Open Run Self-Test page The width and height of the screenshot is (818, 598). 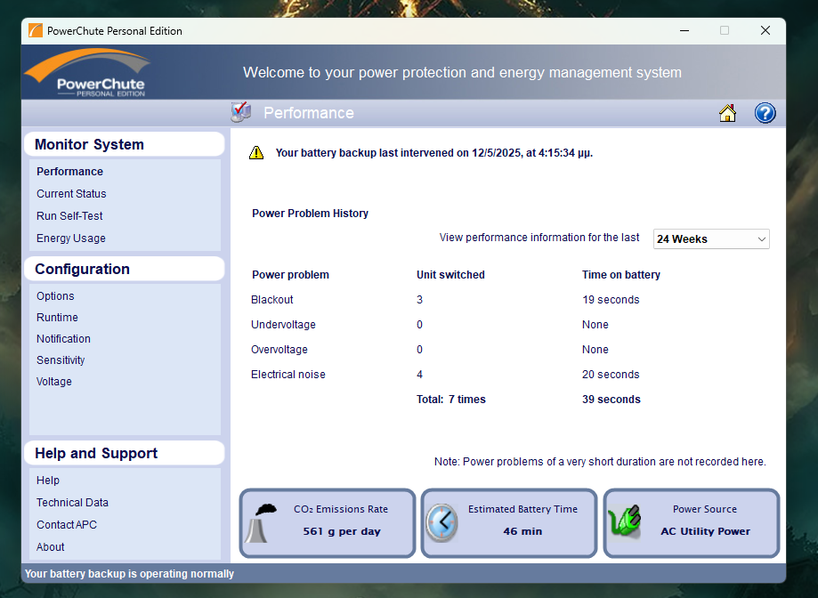[69, 216]
